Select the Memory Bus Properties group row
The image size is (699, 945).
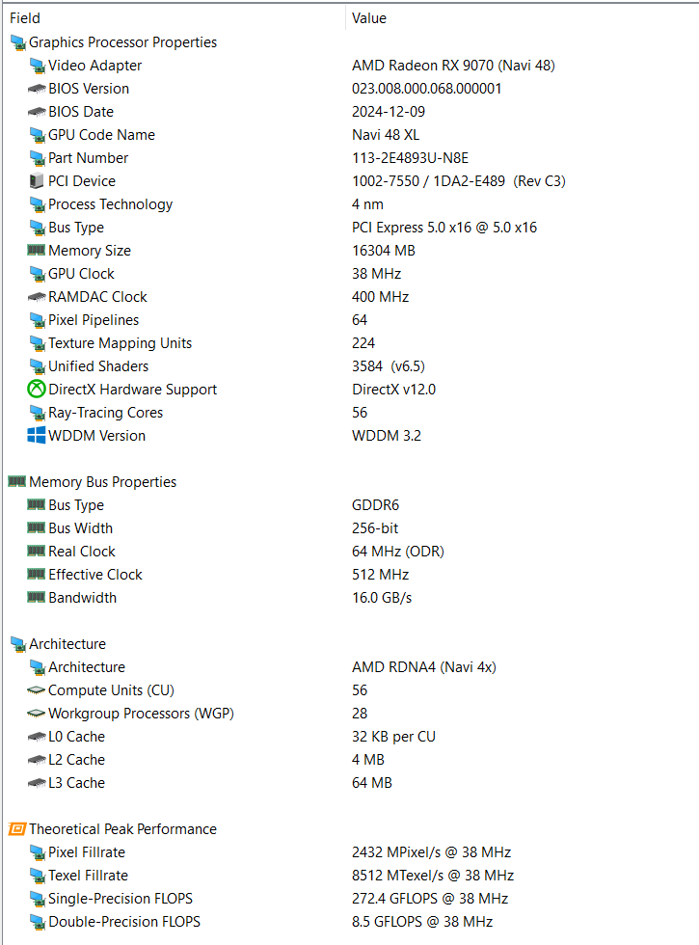pyautogui.click(x=102, y=482)
